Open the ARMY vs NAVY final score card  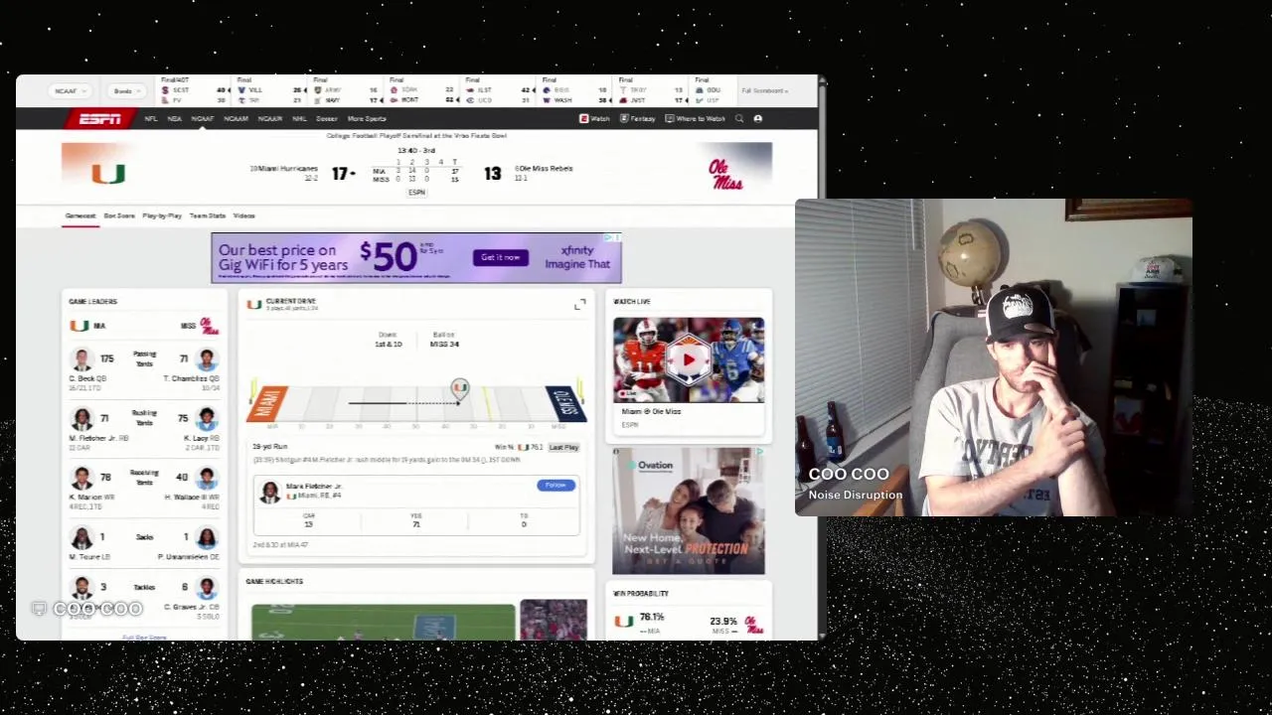coord(347,91)
